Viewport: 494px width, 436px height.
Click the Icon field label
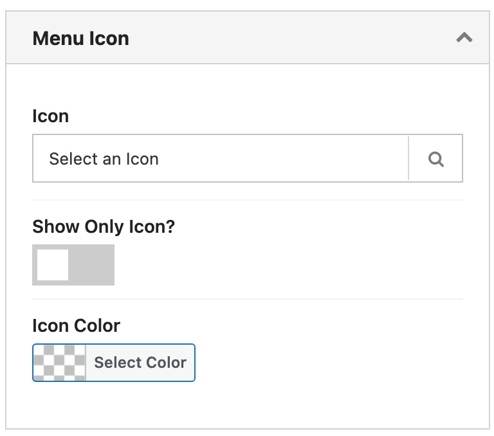point(50,116)
